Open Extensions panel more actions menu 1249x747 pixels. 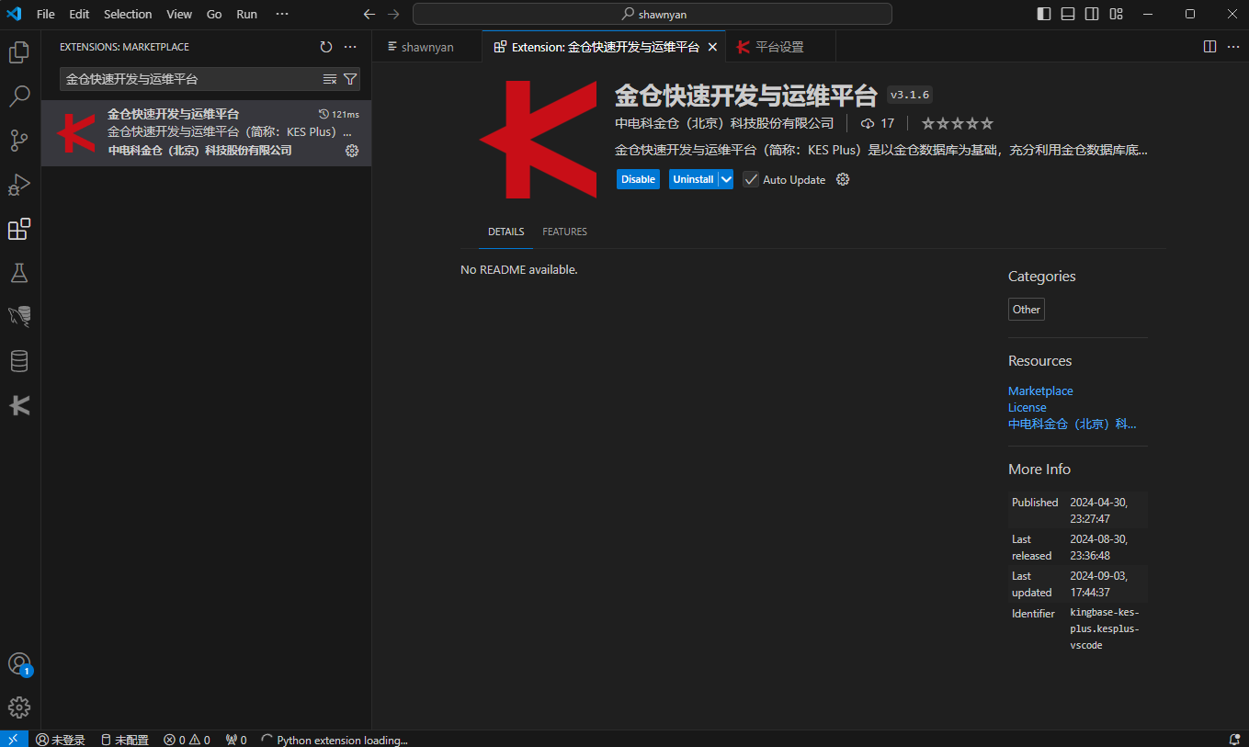tap(350, 46)
